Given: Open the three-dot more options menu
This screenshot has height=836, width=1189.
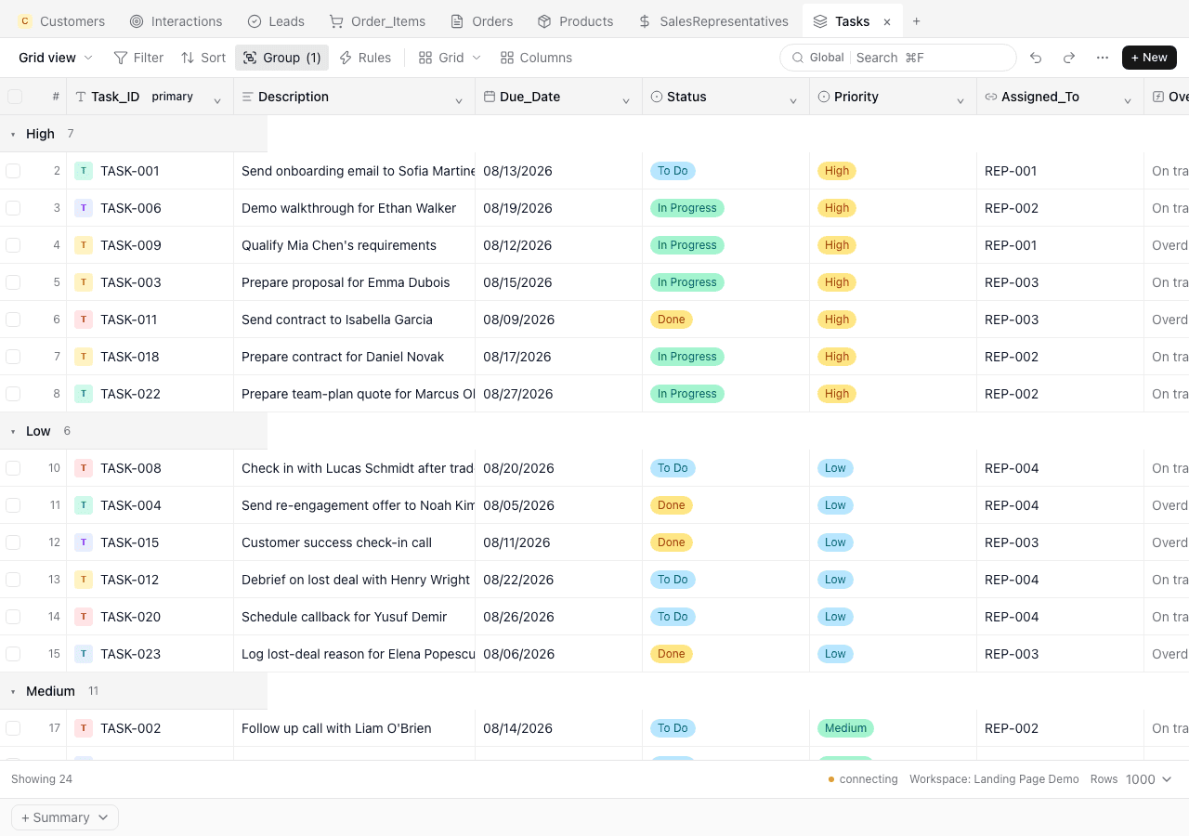Looking at the screenshot, I should [1103, 58].
